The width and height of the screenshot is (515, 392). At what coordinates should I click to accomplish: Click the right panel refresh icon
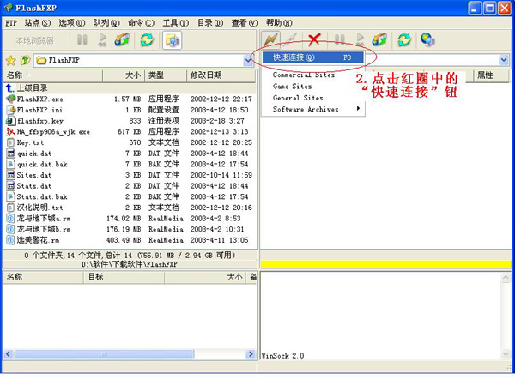(x=403, y=39)
